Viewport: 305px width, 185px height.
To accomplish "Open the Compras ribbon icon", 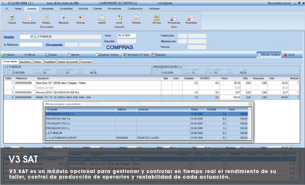I will 12,18.
